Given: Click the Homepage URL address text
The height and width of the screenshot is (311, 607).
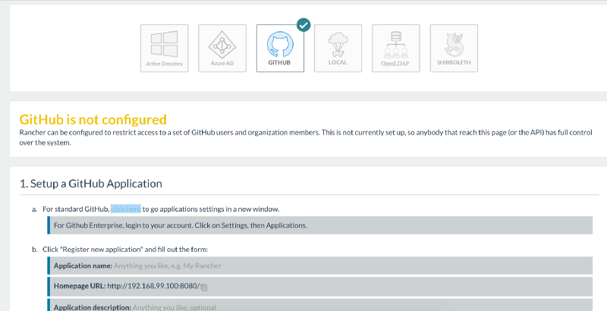Looking at the screenshot, I should coord(153,286).
